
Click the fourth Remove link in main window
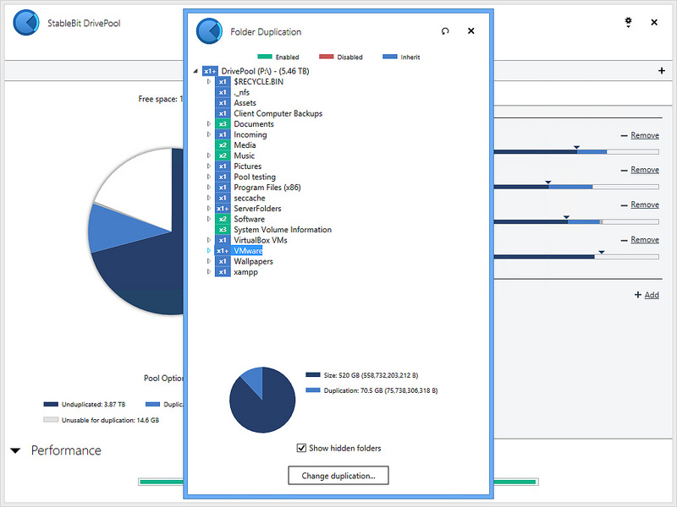pyautogui.click(x=645, y=240)
